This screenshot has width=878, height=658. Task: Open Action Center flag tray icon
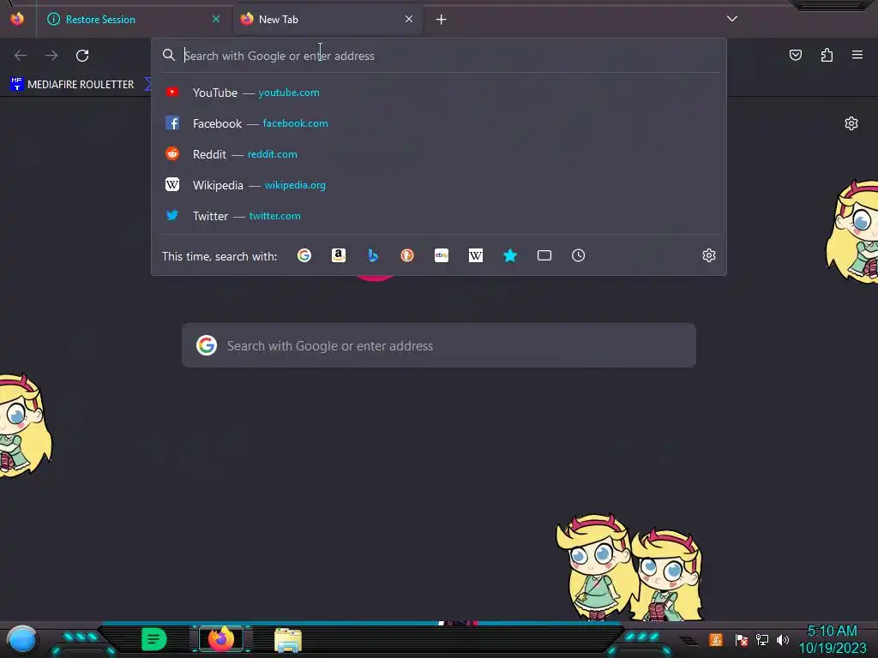click(x=742, y=639)
